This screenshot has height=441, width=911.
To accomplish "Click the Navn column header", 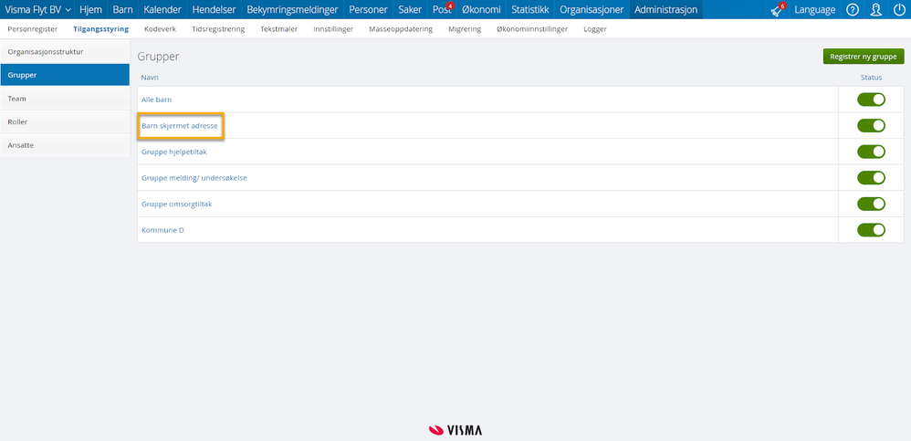I will [x=150, y=78].
